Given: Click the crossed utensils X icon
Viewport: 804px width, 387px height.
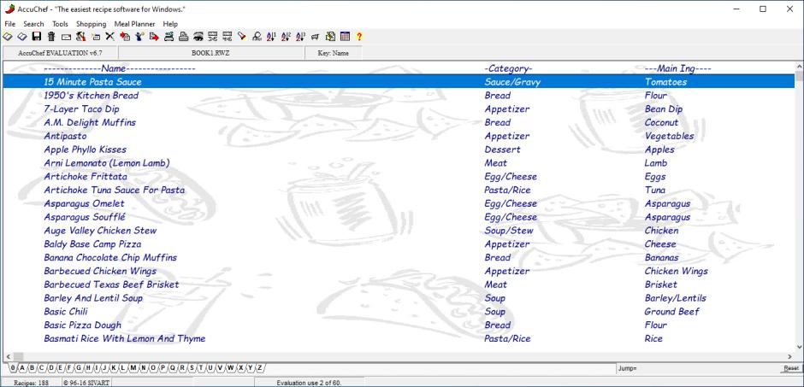Looking at the screenshot, I should pos(109,37).
